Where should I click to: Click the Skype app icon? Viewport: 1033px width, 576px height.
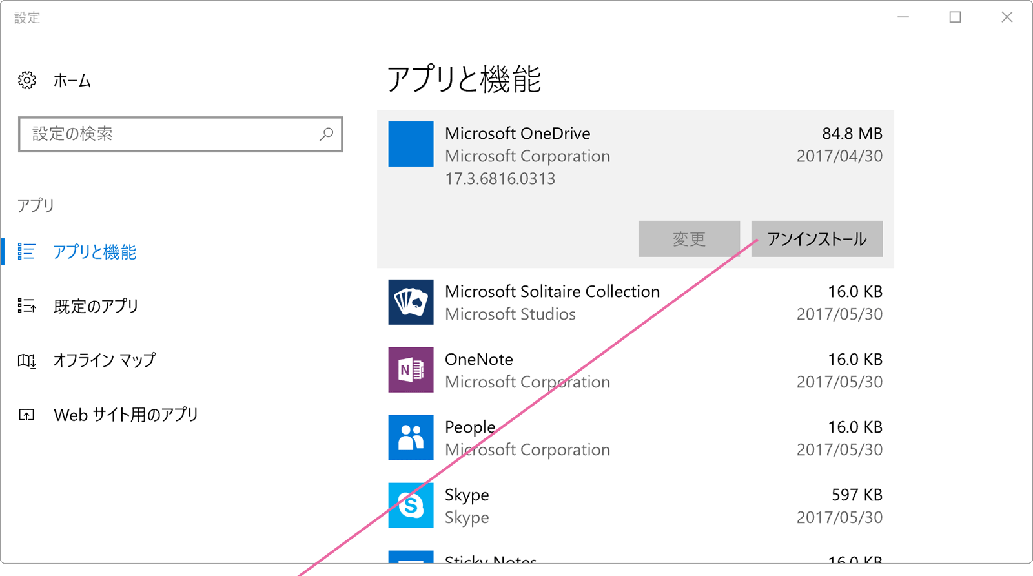coord(411,506)
